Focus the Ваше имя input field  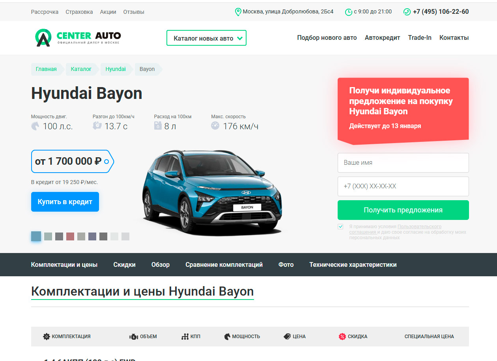(403, 163)
